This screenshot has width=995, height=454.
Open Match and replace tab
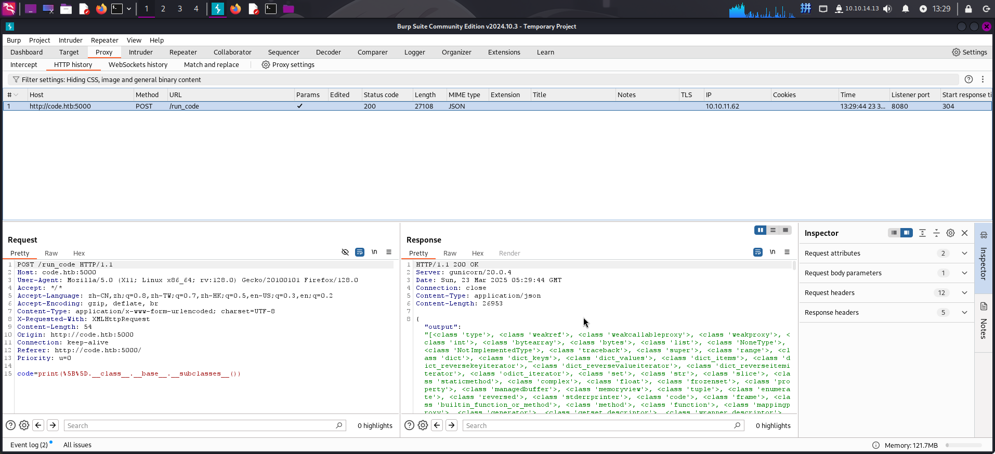coord(212,65)
